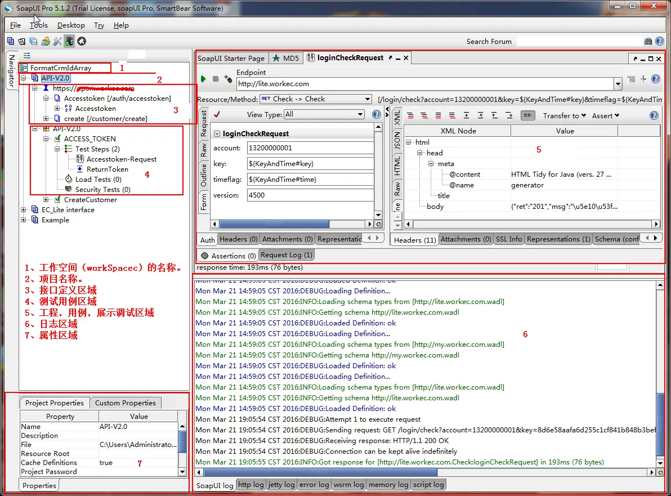
Task: Click the red checkmark icon in request form
Action: click(x=217, y=114)
